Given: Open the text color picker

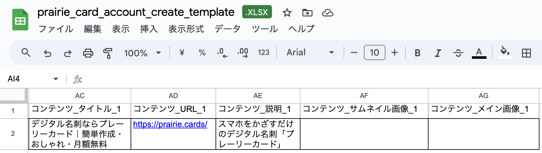Looking at the screenshot, I should pos(479,53).
